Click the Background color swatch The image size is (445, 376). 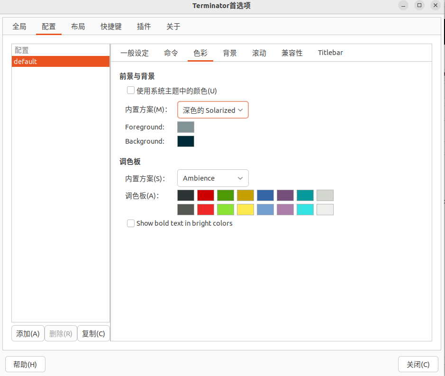tap(185, 141)
